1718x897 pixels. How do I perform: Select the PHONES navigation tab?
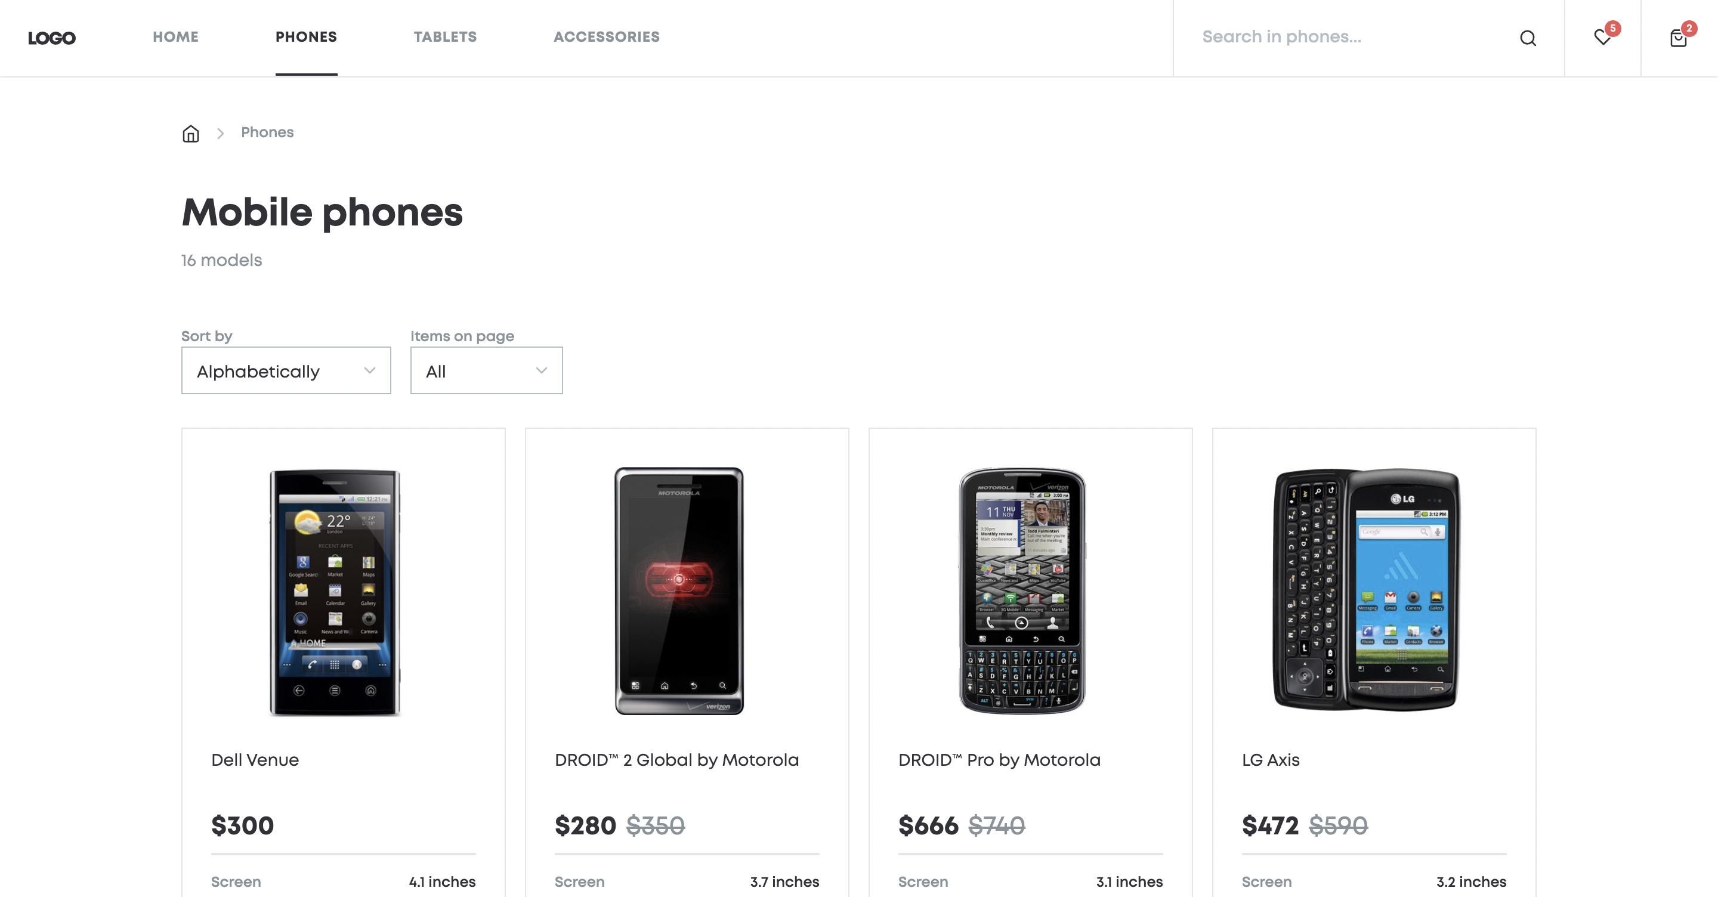point(306,37)
